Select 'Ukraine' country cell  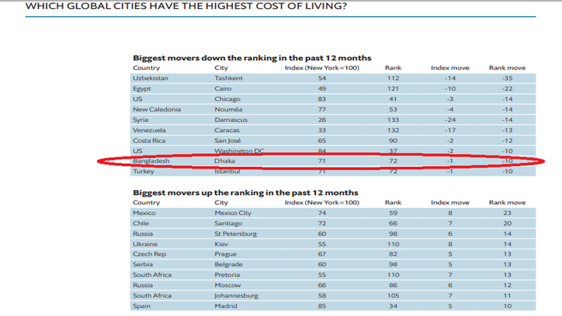145,244
